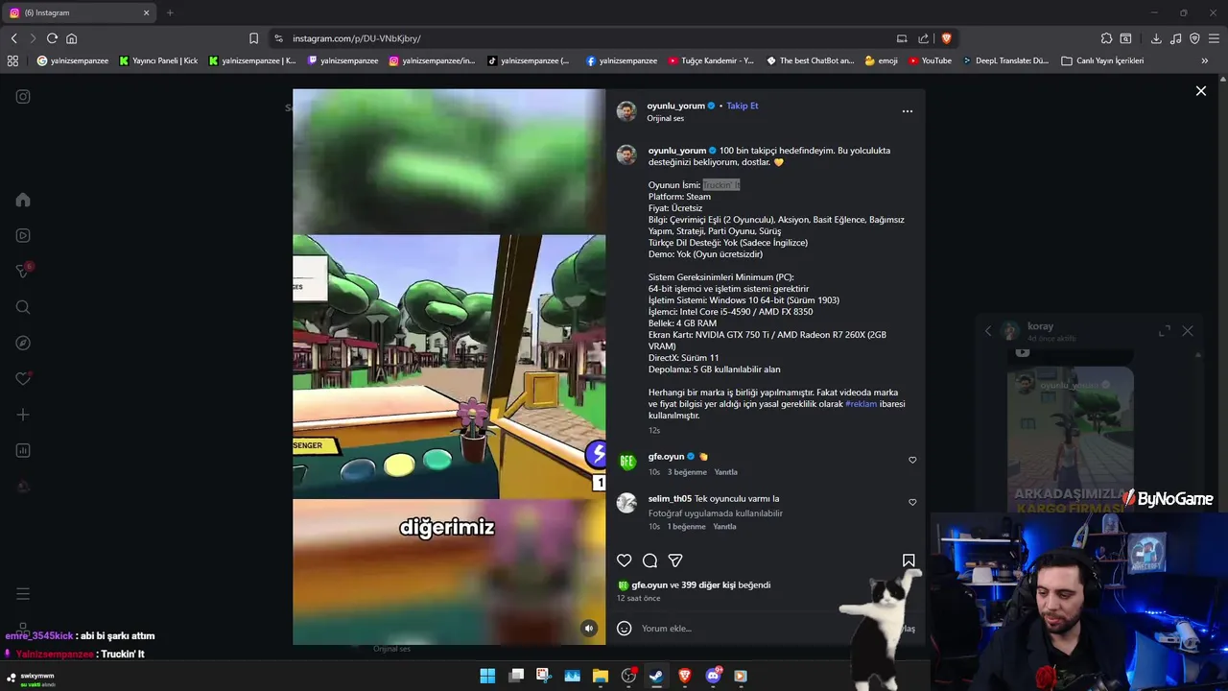Viewport: 1228px width, 691px height.
Task: Open a new browser tab
Action: pyautogui.click(x=170, y=12)
